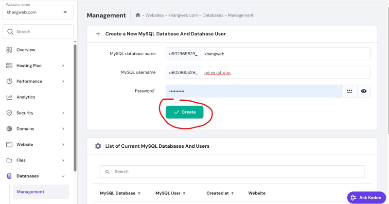This screenshot has width=389, height=204.
Task: Click the Overview grid icon in sidebar
Action: pyautogui.click(x=9, y=50)
